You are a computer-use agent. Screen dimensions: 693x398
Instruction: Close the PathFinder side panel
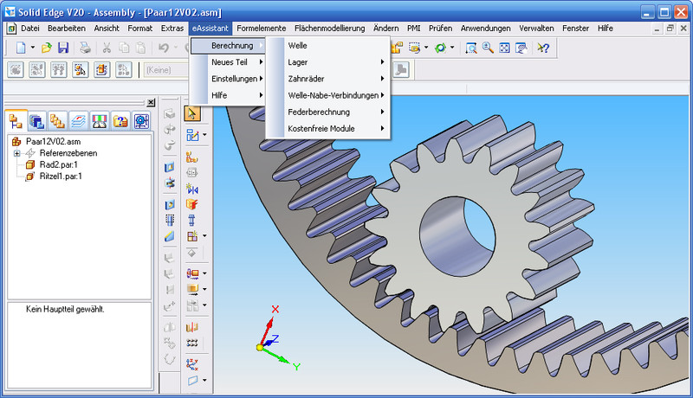coord(151,102)
